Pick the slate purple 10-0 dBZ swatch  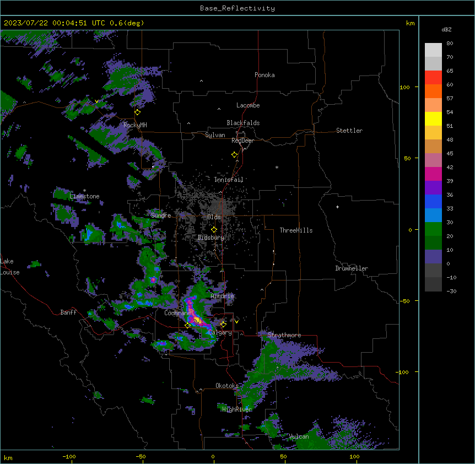pyautogui.click(x=433, y=257)
